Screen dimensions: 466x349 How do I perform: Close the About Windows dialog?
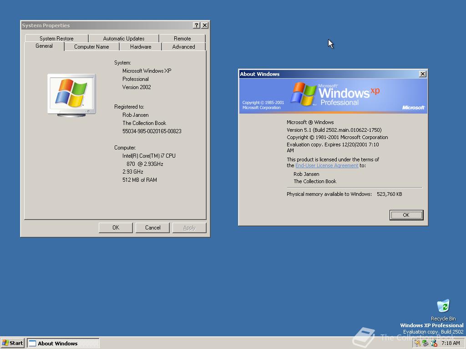423,74
